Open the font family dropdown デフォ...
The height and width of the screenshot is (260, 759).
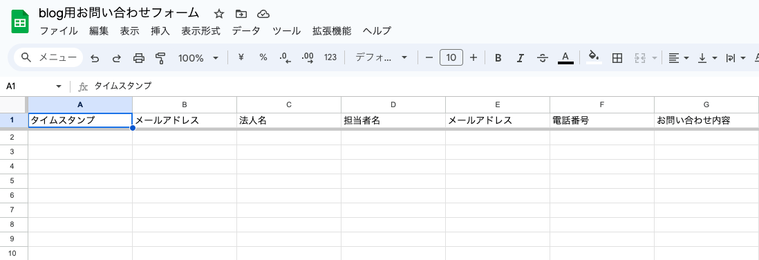point(381,57)
